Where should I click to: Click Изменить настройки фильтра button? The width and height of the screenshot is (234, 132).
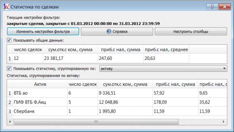coord(43,32)
